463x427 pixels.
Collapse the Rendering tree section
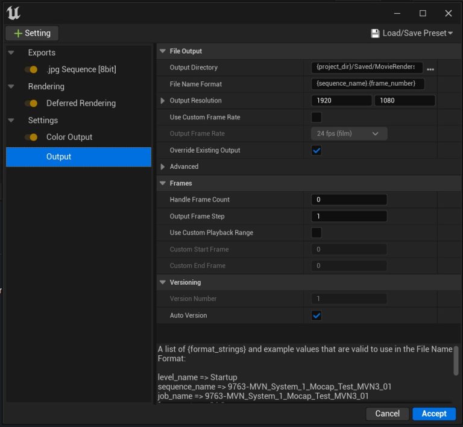coord(11,86)
